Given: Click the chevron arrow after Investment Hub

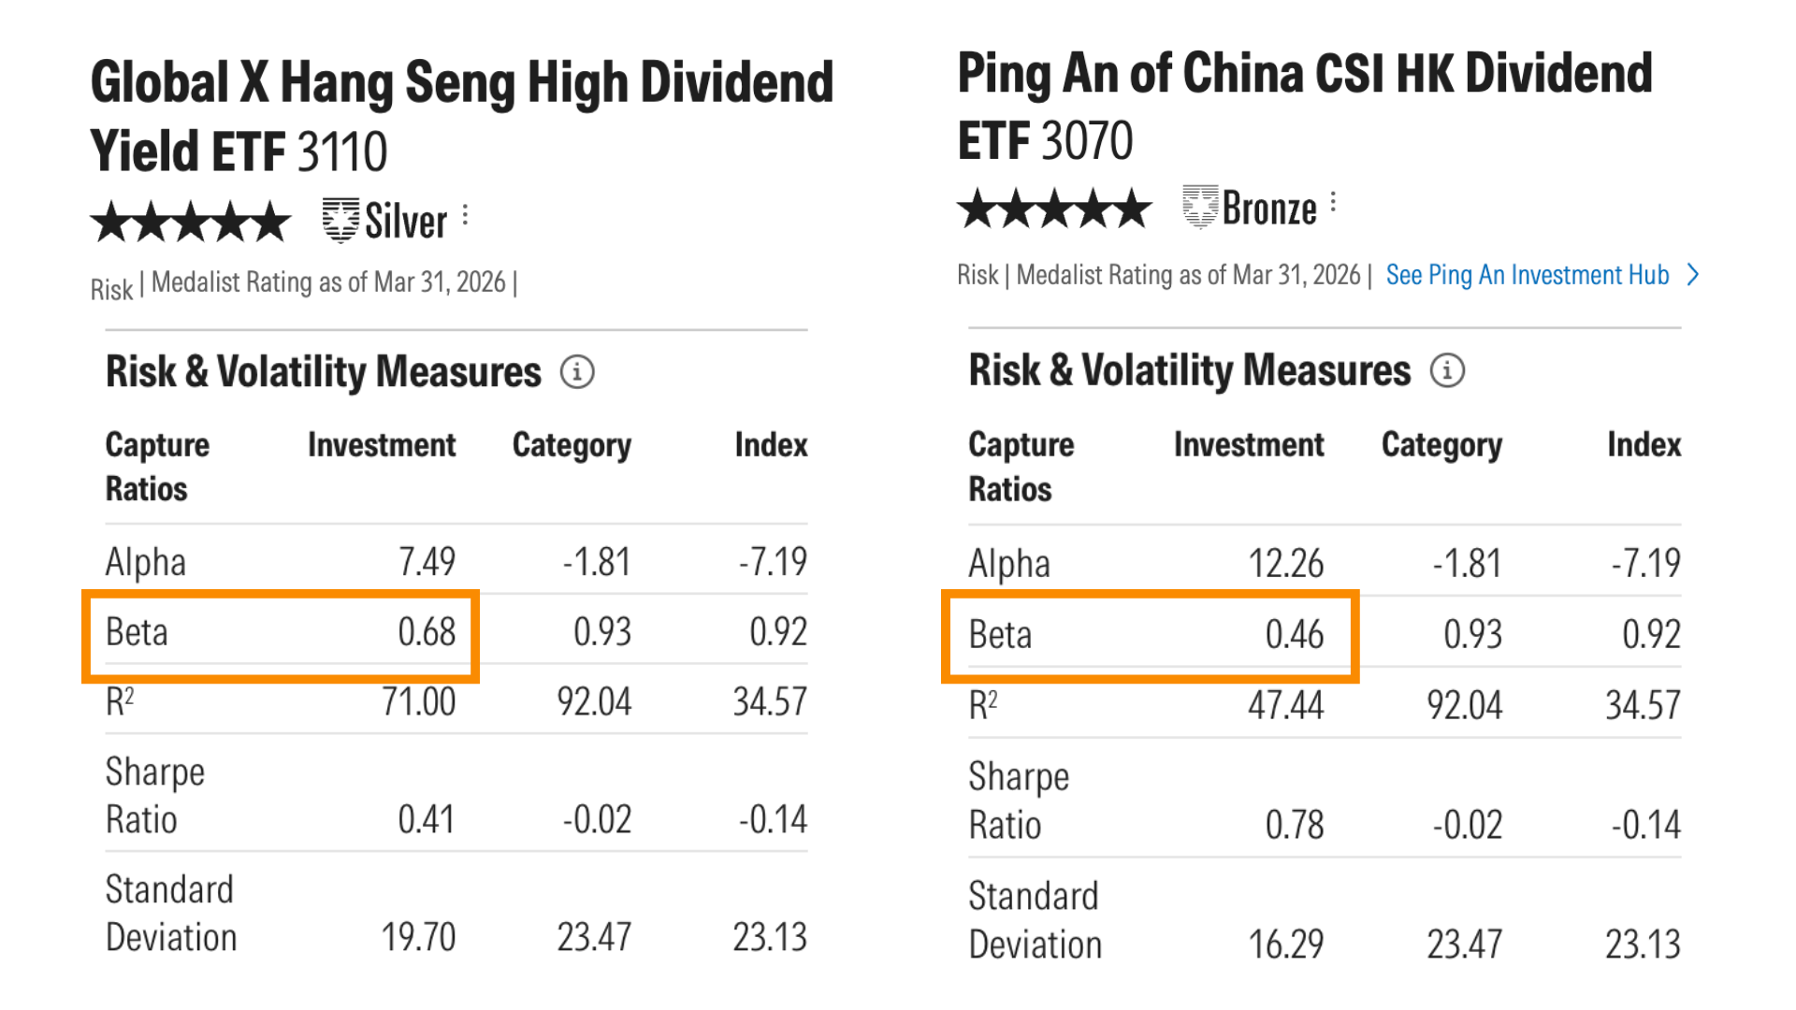Looking at the screenshot, I should pyautogui.click(x=1692, y=275).
